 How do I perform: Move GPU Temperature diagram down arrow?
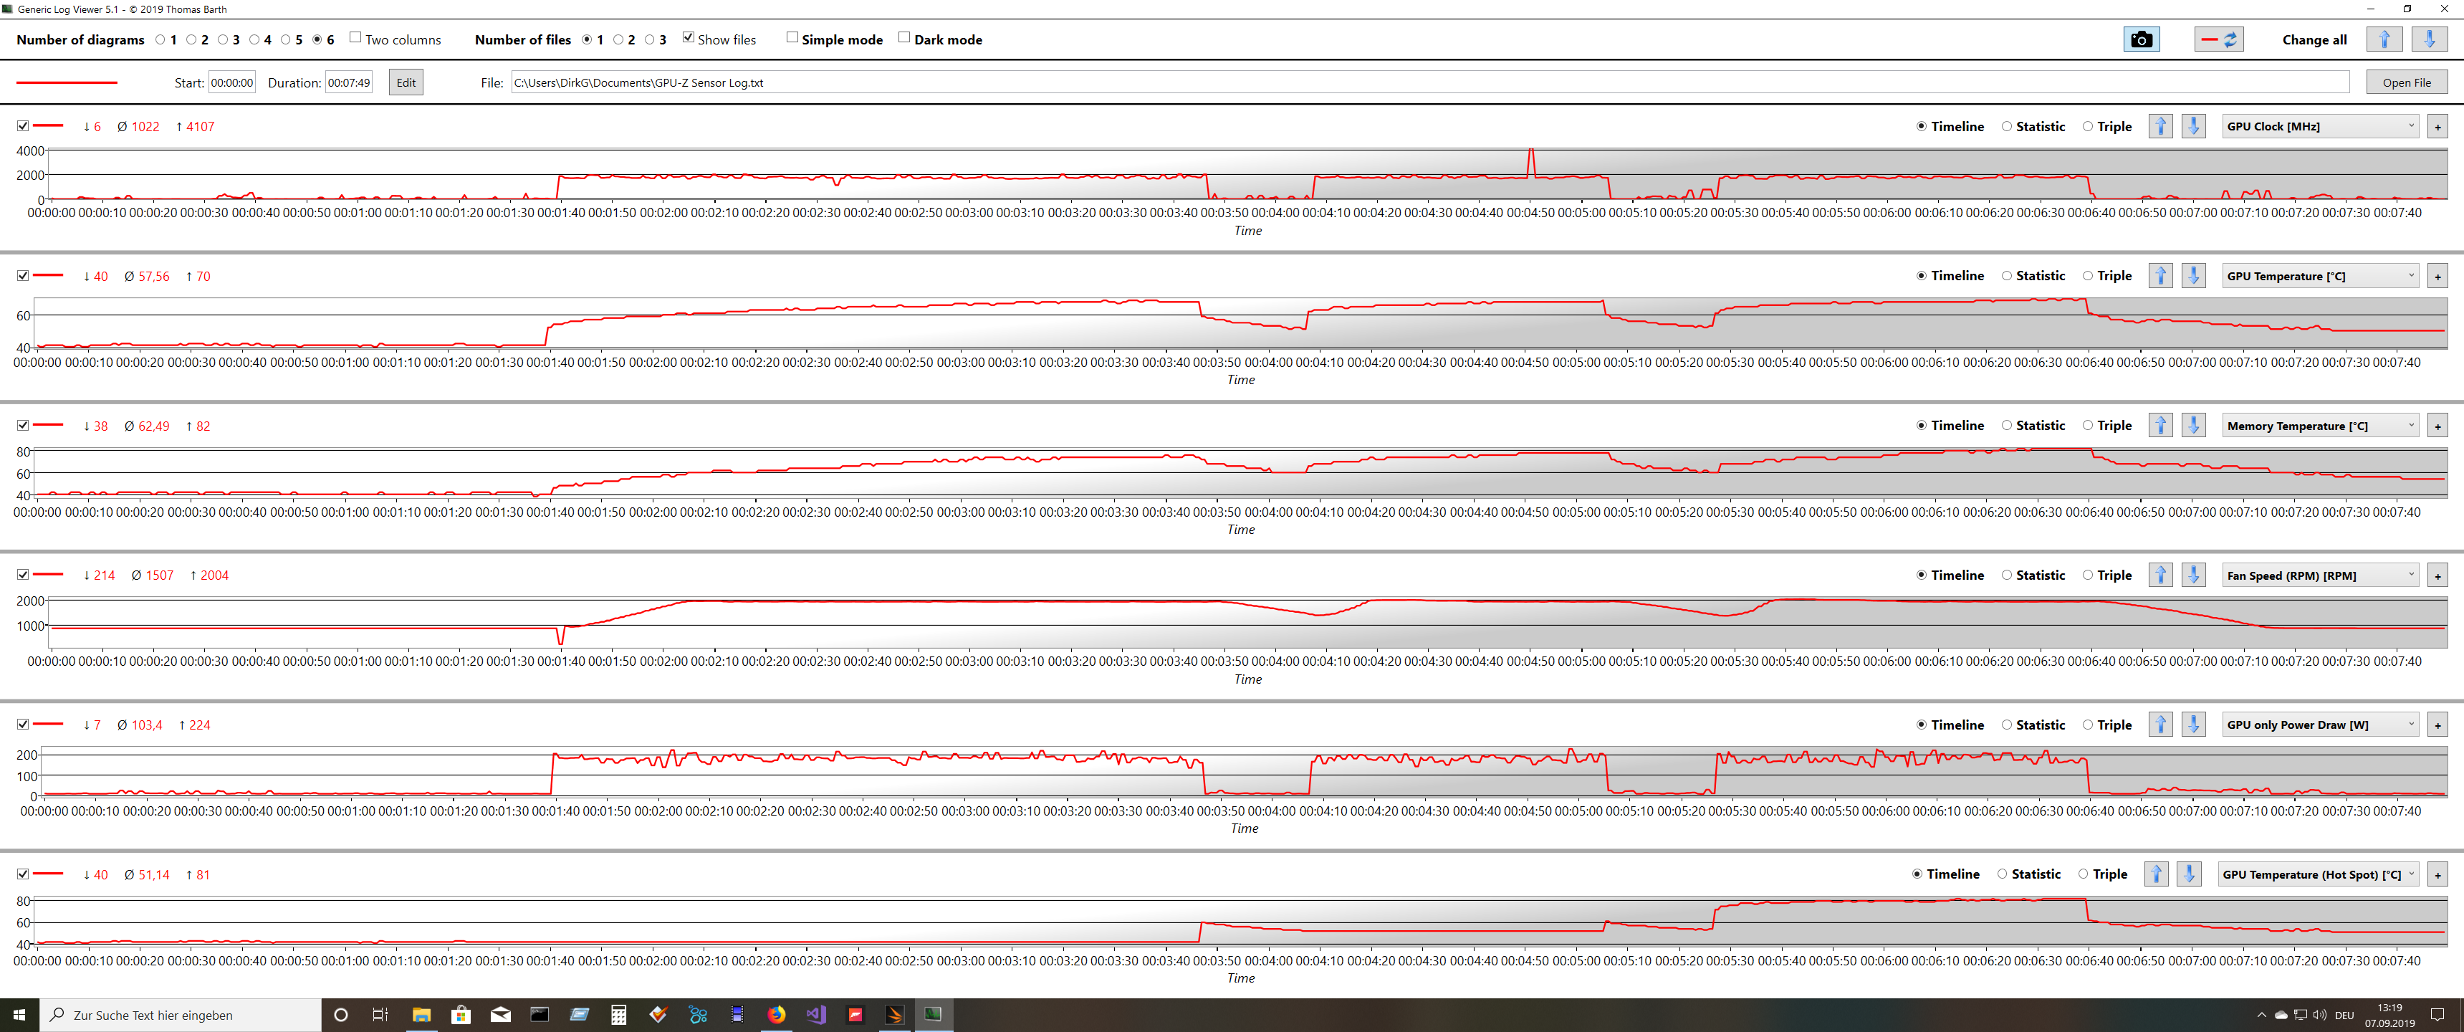(2193, 277)
